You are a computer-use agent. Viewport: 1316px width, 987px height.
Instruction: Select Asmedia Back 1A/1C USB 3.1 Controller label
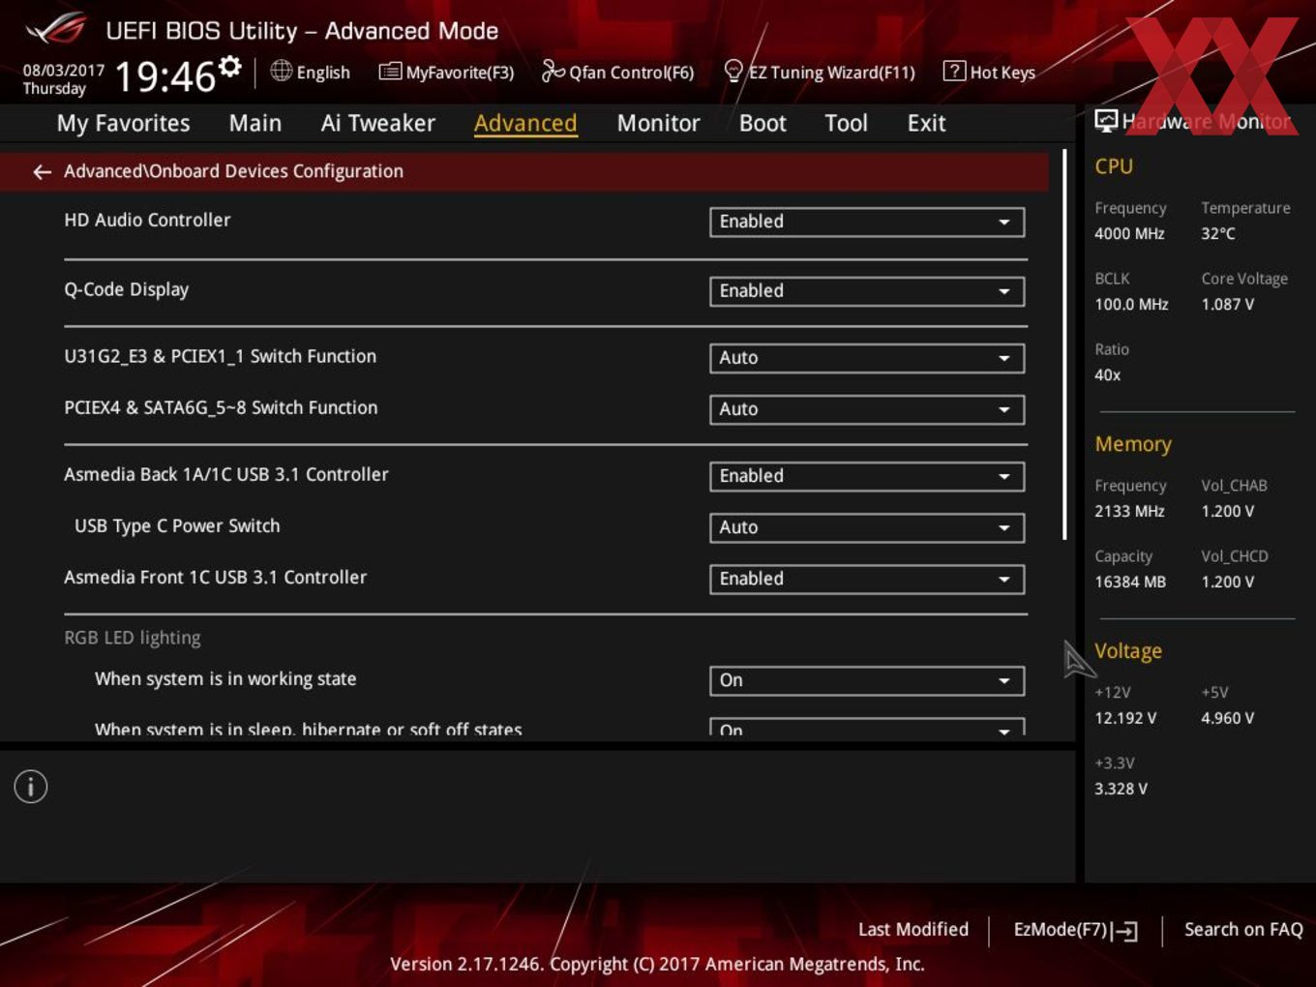point(226,474)
